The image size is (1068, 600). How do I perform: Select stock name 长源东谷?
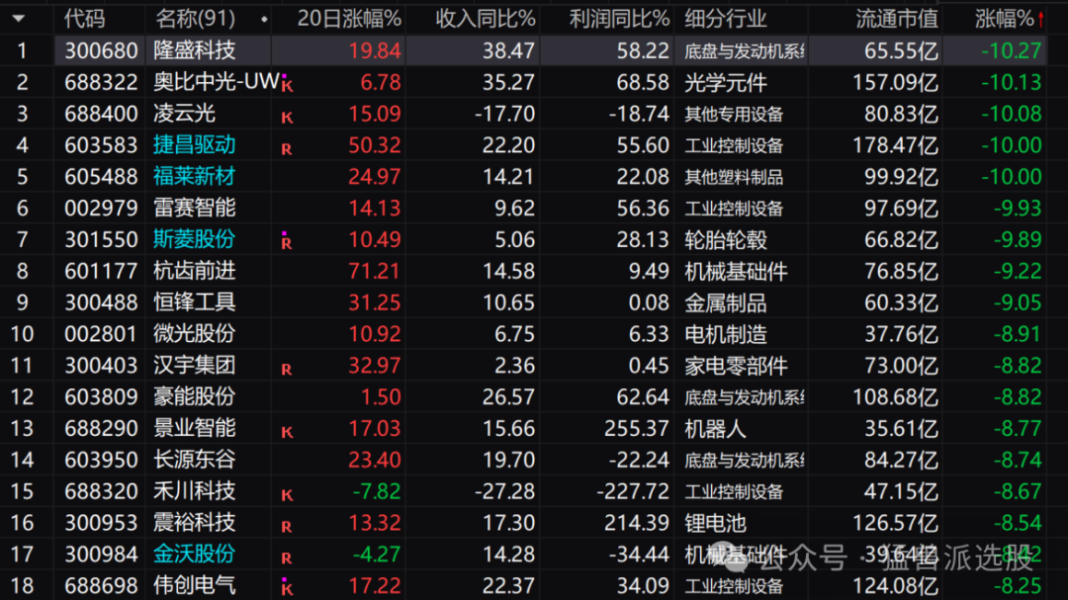tap(195, 459)
